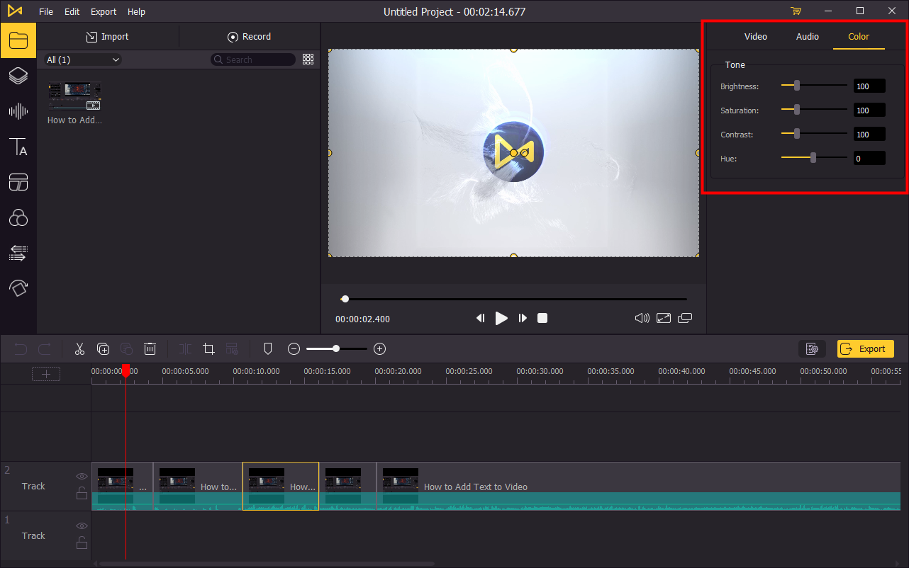
Task: Open the Text panel in sidebar
Action: click(x=18, y=147)
